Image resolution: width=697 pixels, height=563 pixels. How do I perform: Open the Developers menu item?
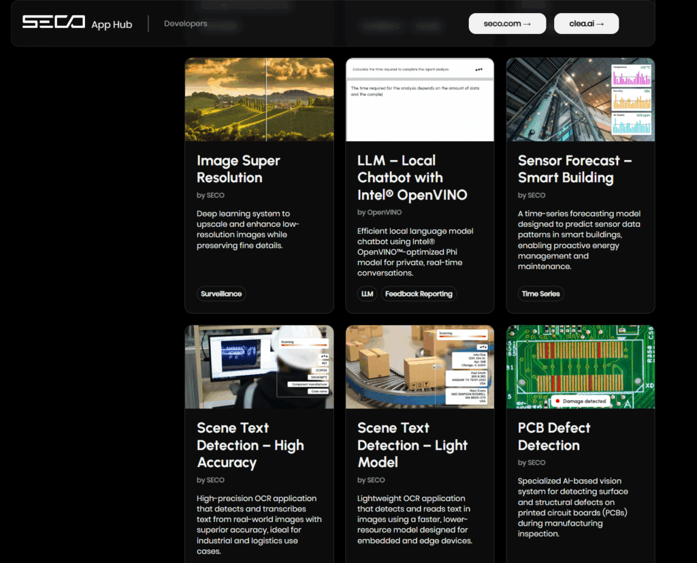tap(185, 24)
